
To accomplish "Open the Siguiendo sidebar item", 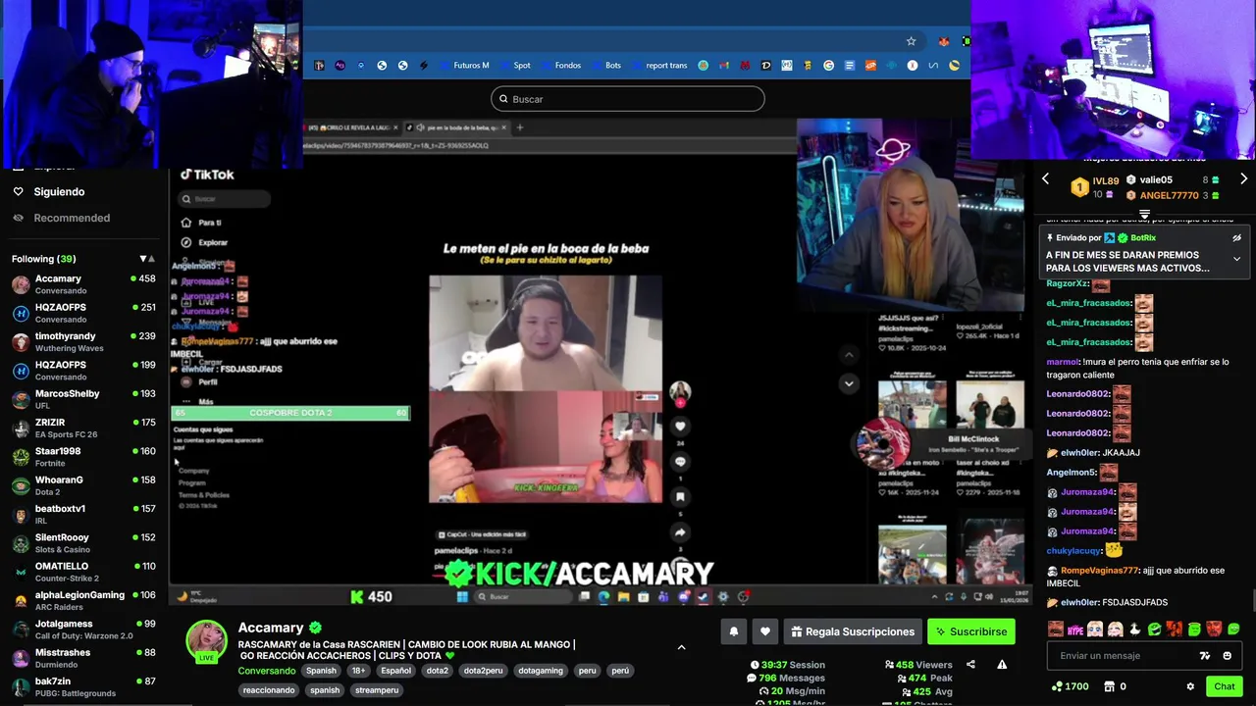I will click(59, 192).
